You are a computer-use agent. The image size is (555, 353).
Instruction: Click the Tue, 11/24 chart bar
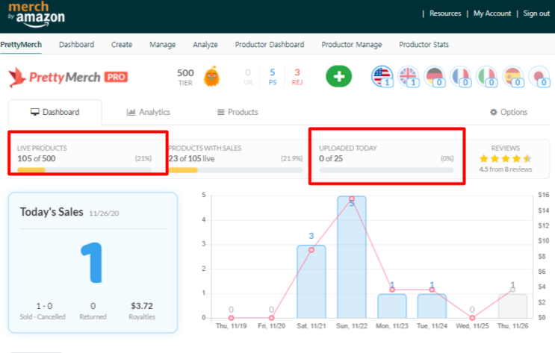click(x=432, y=306)
